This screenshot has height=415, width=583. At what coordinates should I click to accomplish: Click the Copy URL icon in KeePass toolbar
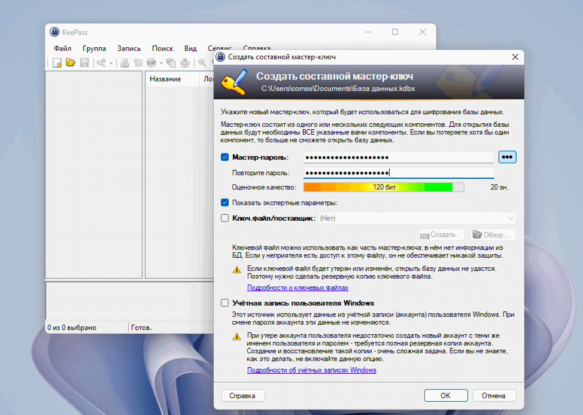tap(171, 63)
